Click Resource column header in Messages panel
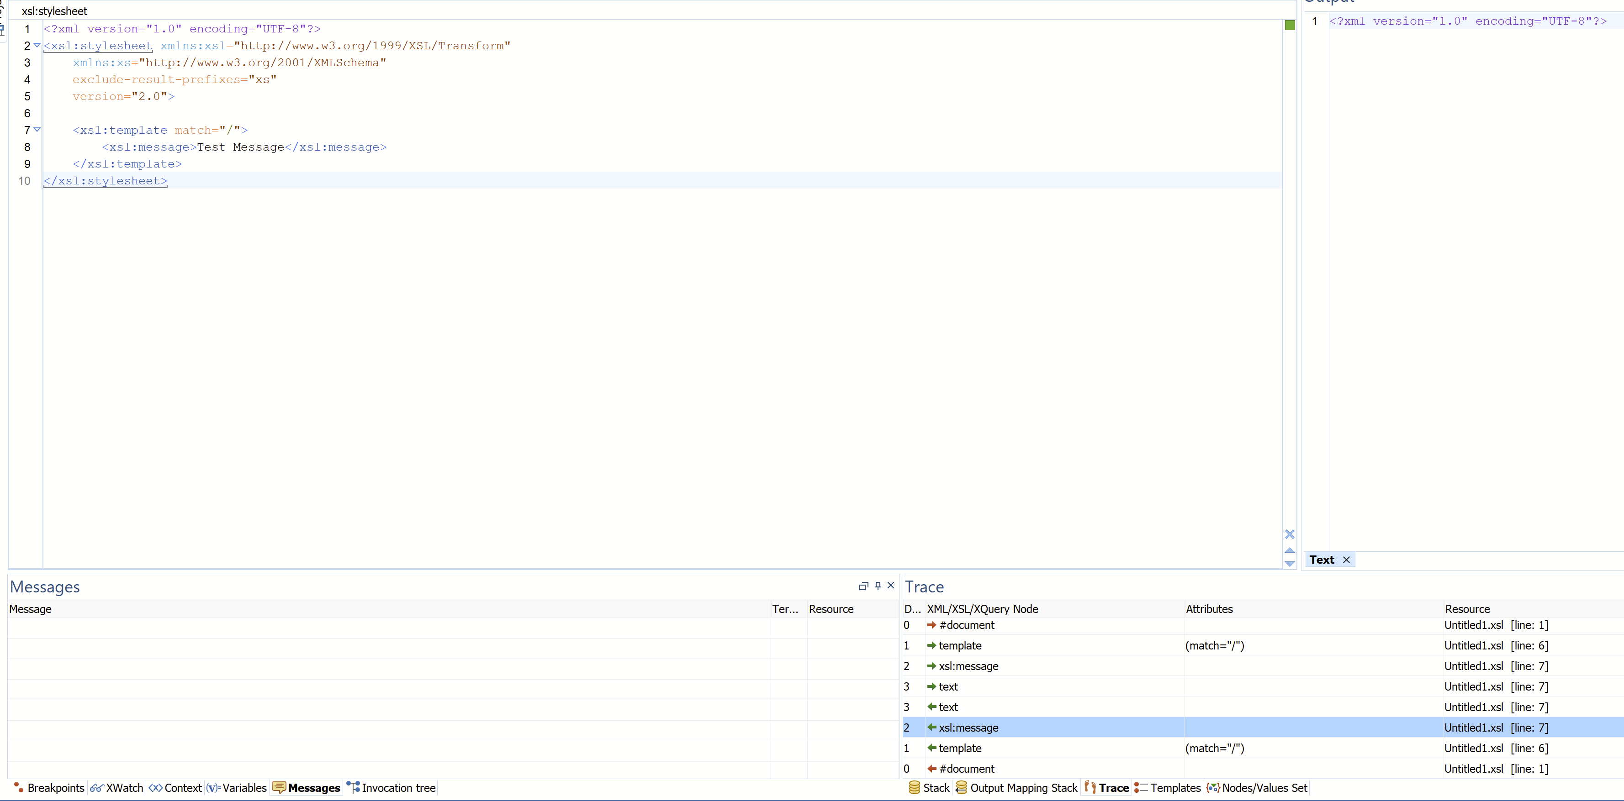Screen dimensions: 1624x801 pyautogui.click(x=852, y=609)
